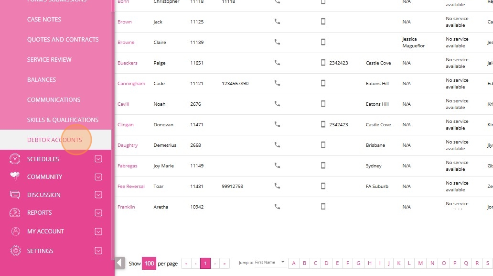The width and height of the screenshot is (493, 276).
Task: Click mobile icon in Bueckers Paige row
Action: [323, 63]
